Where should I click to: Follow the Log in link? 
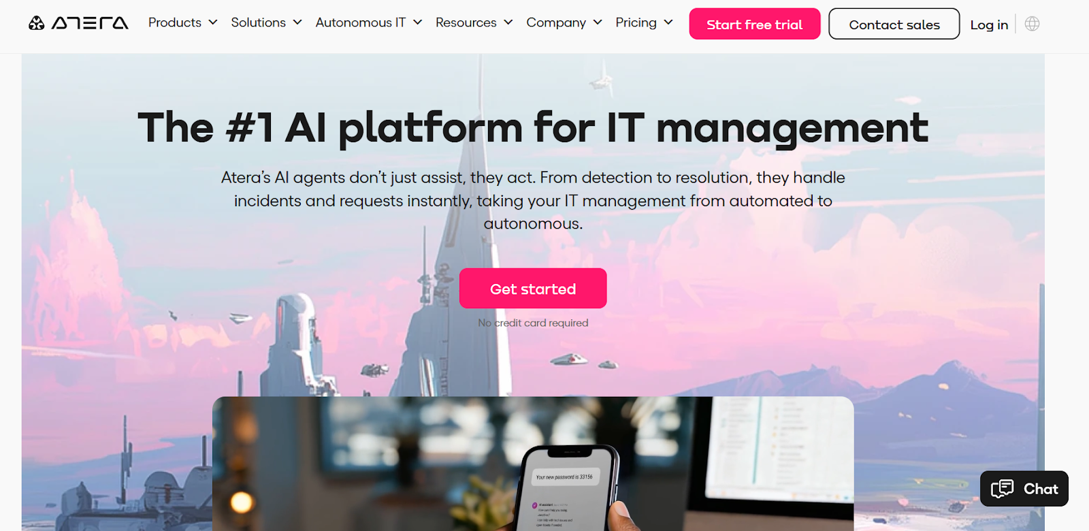tap(989, 25)
